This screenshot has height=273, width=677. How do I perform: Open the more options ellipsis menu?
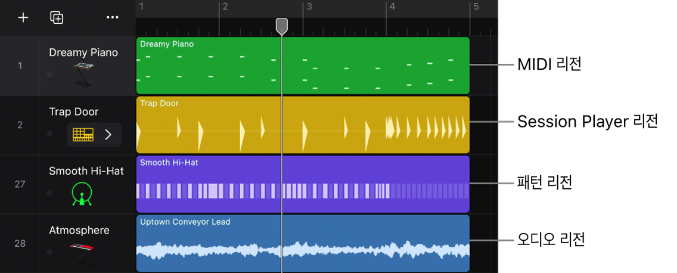(x=112, y=17)
